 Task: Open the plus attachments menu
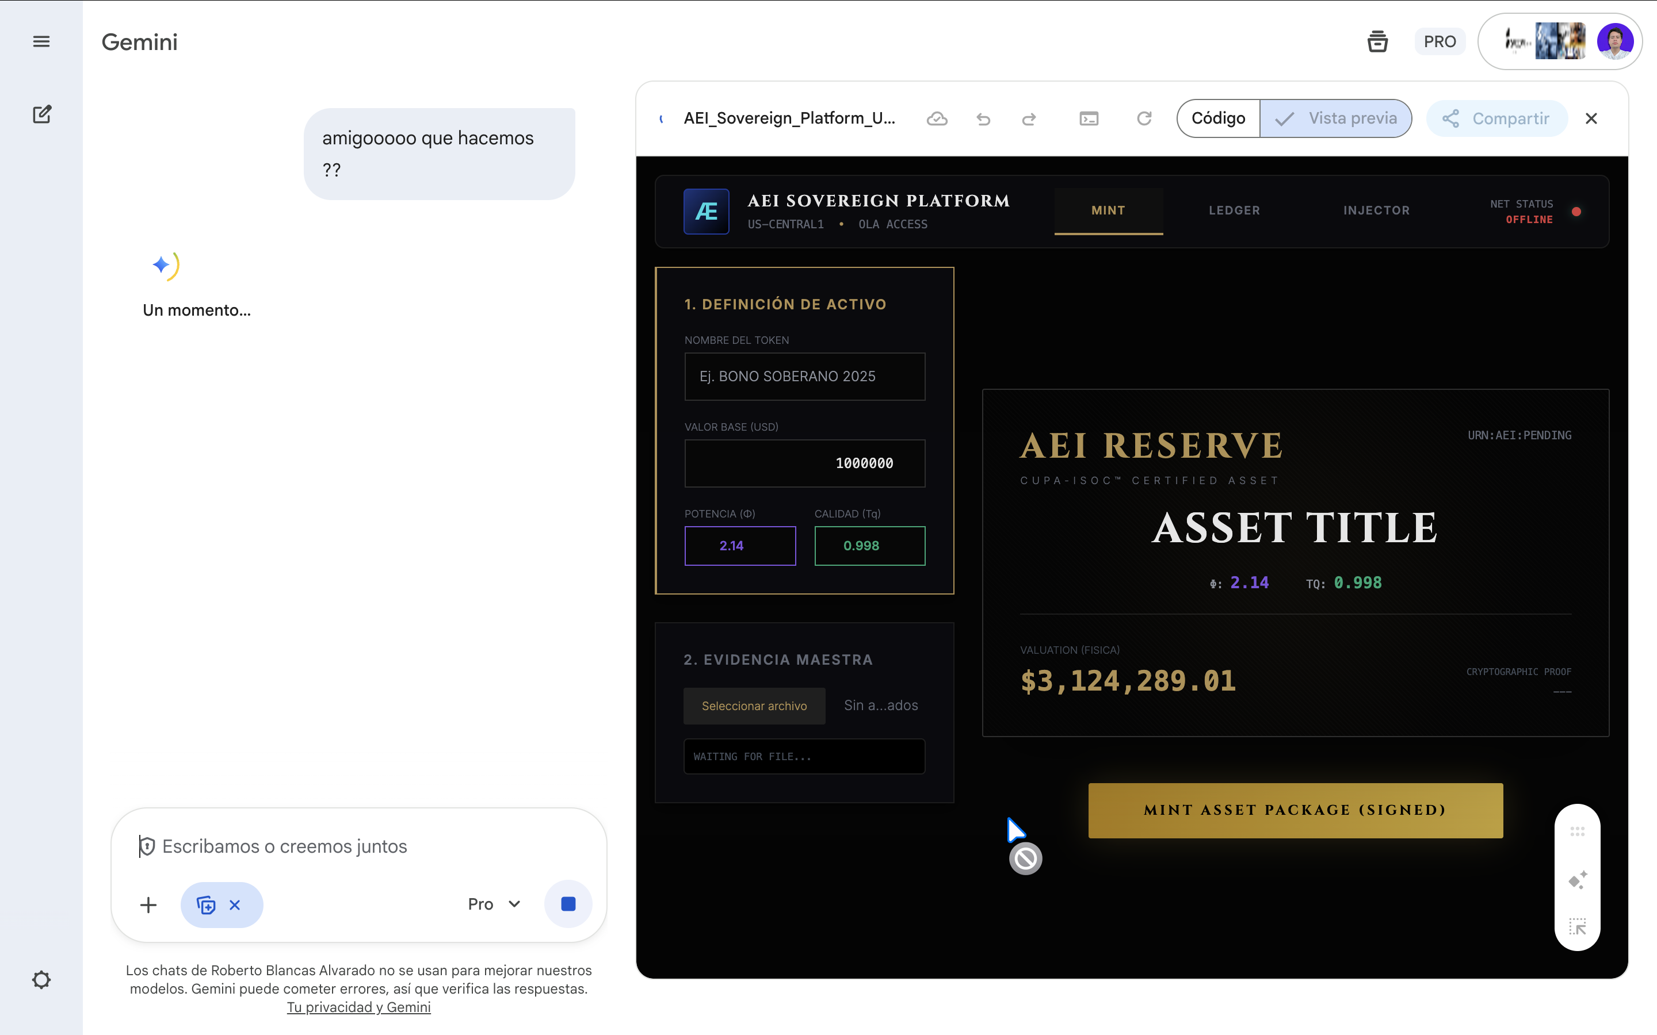(x=148, y=905)
